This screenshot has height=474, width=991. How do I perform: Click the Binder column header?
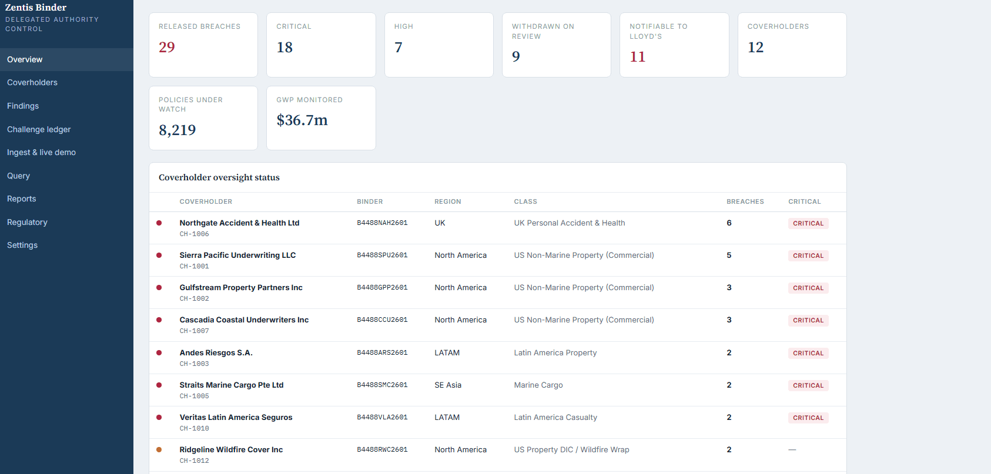pyautogui.click(x=370, y=201)
